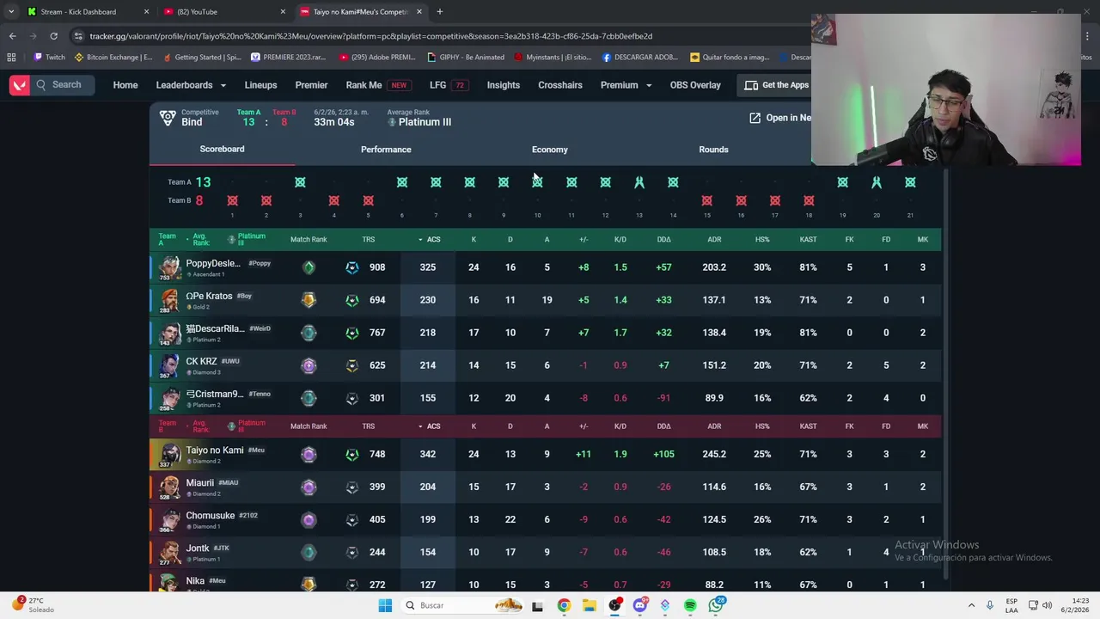Sort Team B table by ACS
This screenshot has width=1100, height=619.
coord(430,426)
